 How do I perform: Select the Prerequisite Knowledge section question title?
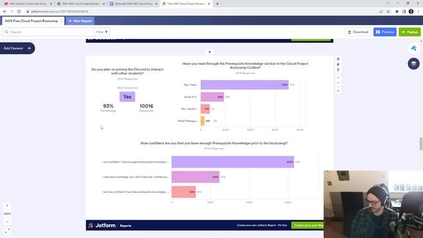point(245,65)
